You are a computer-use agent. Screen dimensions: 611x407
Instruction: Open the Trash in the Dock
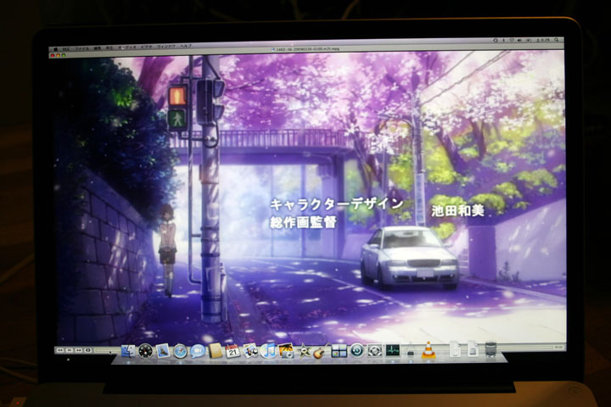(491, 349)
